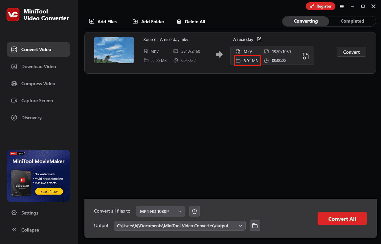Select Convert Video in the sidebar
381x244 pixels.
coord(38,49)
